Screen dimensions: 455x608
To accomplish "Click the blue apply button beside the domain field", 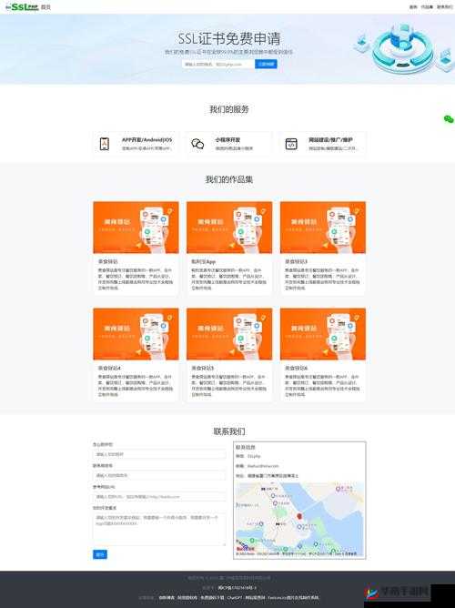I will click(x=266, y=65).
